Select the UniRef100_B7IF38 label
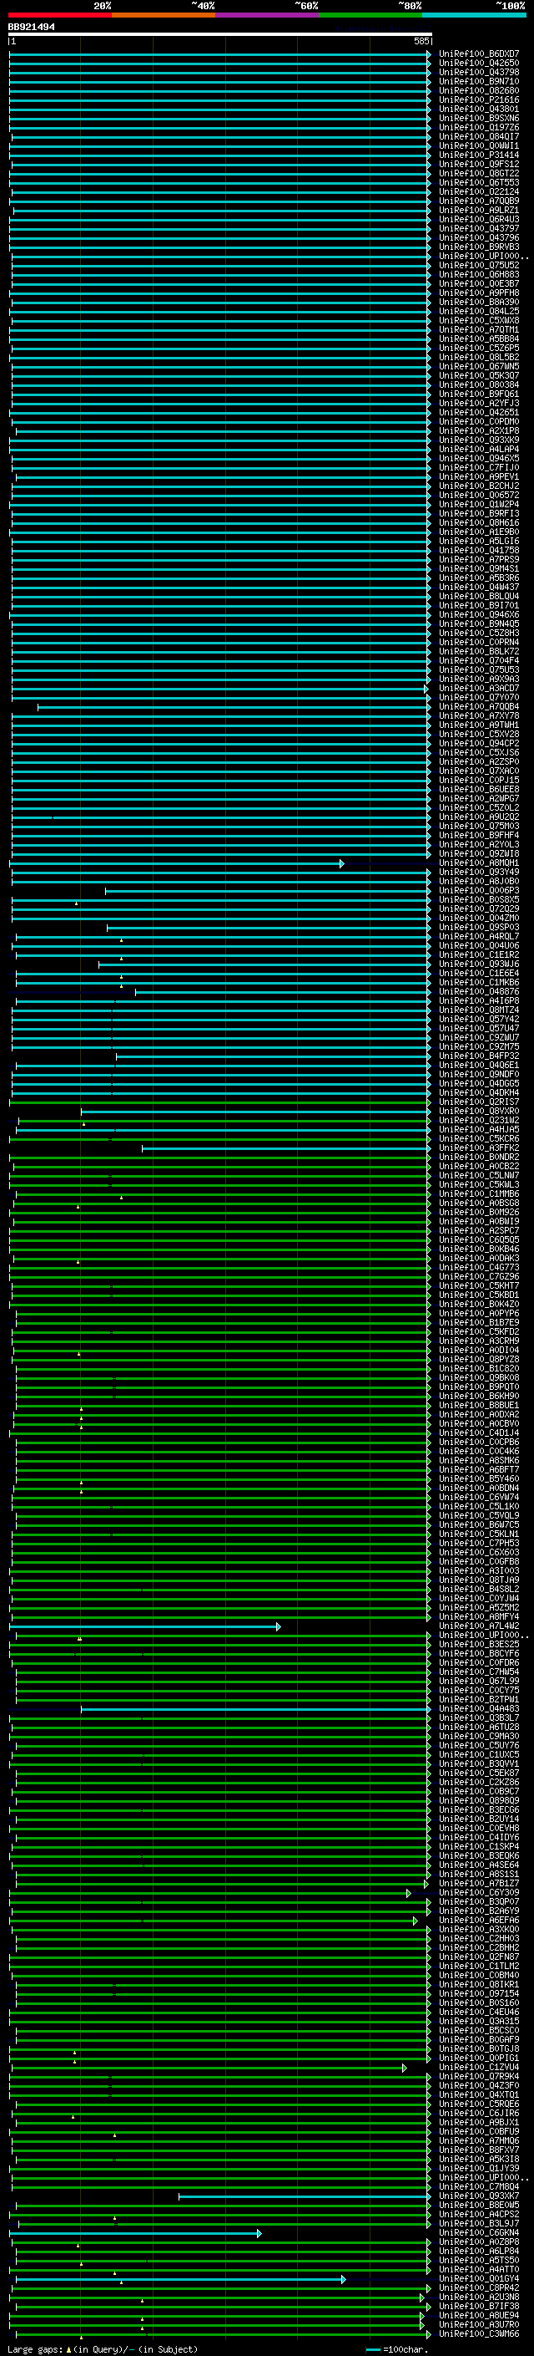The image size is (534, 2356). click(479, 2307)
